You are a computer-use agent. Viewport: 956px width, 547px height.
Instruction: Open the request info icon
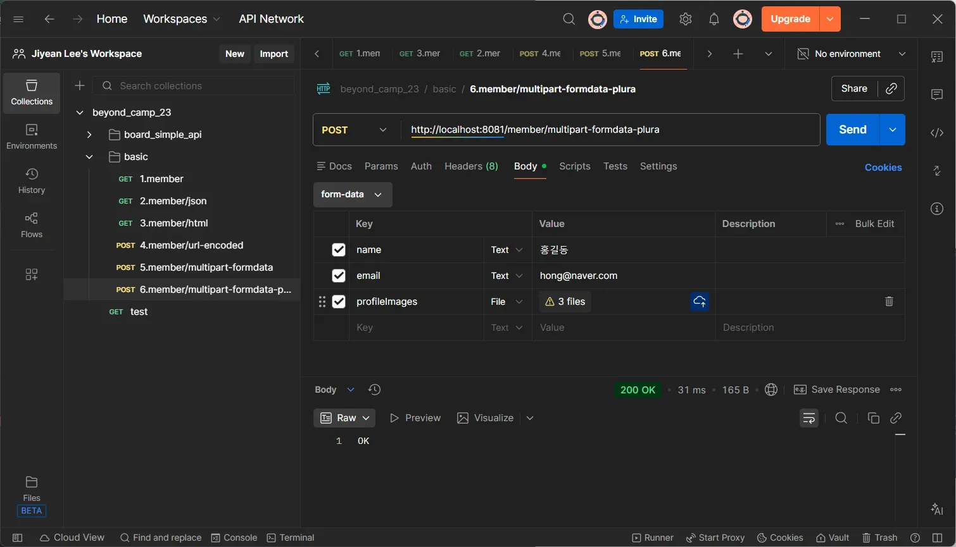coord(937,209)
